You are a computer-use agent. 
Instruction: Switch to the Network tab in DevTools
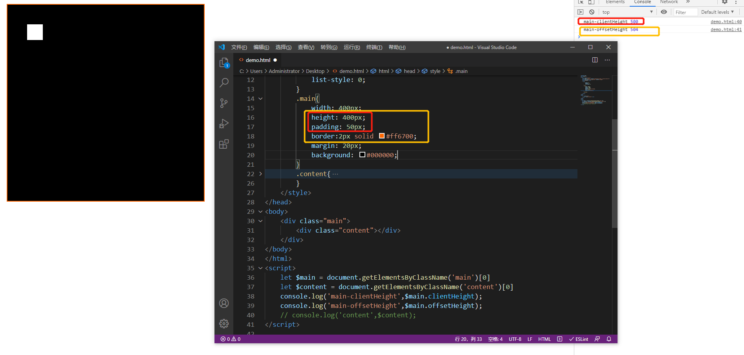pyautogui.click(x=669, y=2)
